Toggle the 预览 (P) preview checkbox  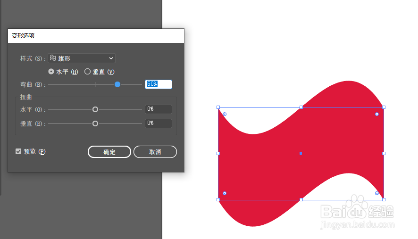[18, 151]
